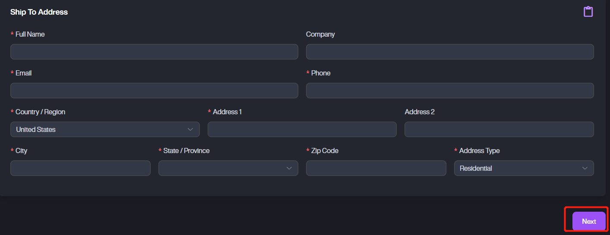Click into the Company text box
Screen dimensions: 610x235
(450, 52)
